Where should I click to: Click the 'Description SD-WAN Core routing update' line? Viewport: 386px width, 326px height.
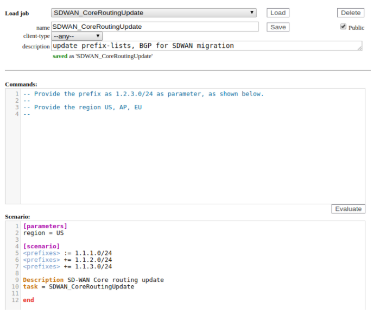93,280
